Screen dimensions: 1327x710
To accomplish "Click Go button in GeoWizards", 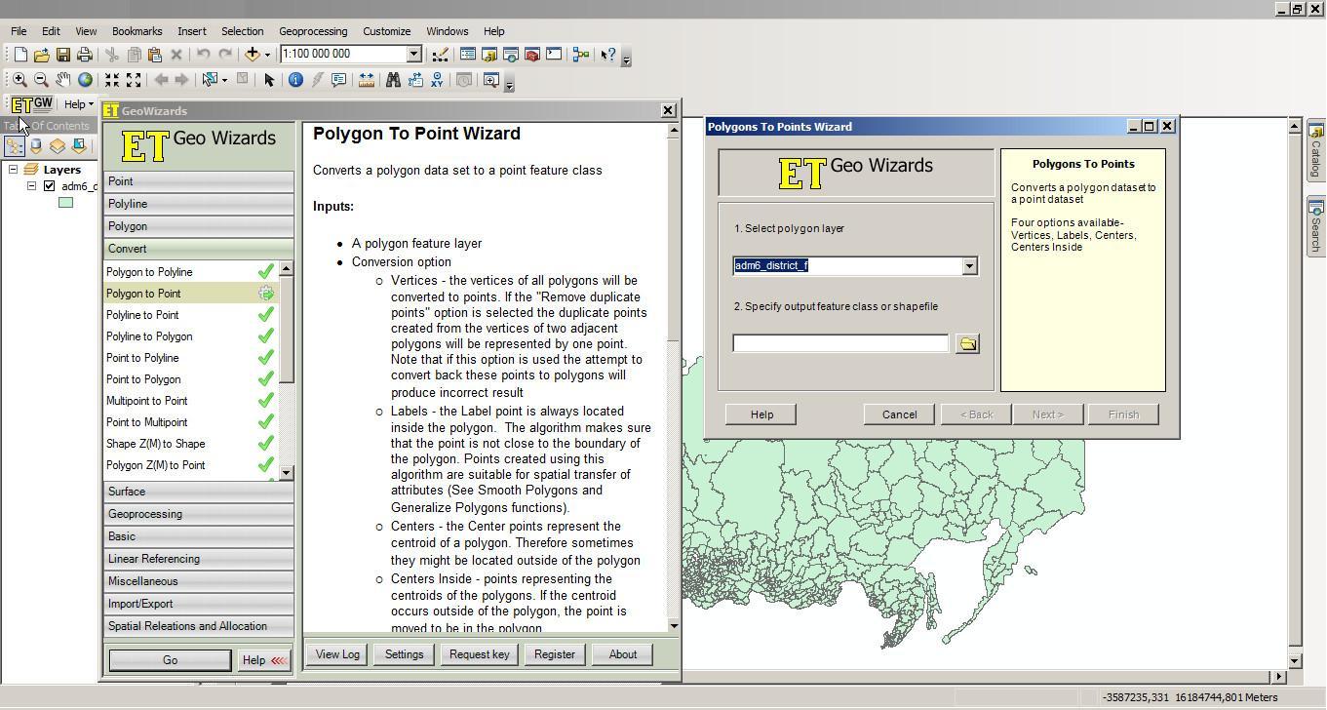I will (170, 660).
